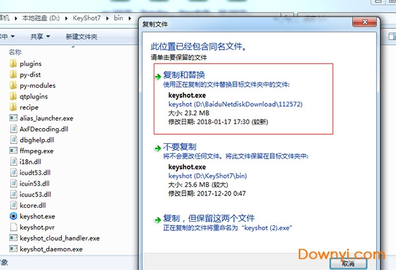Click green arrow beside 复制和替换
The width and height of the screenshot is (396, 270).
tap(158, 77)
